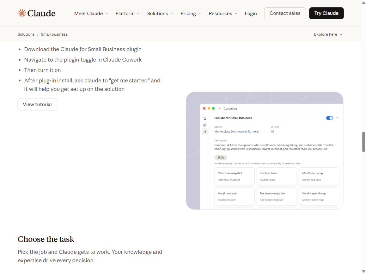The width and height of the screenshot is (366, 274).
Task: Click the yellow minimize dot in Customize window
Action: [209, 109]
